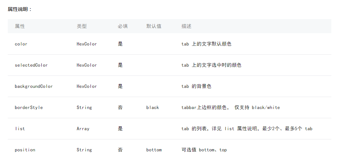343x156 pixels.
Task: Click the borderStyle description about black/white
Action: (231, 108)
